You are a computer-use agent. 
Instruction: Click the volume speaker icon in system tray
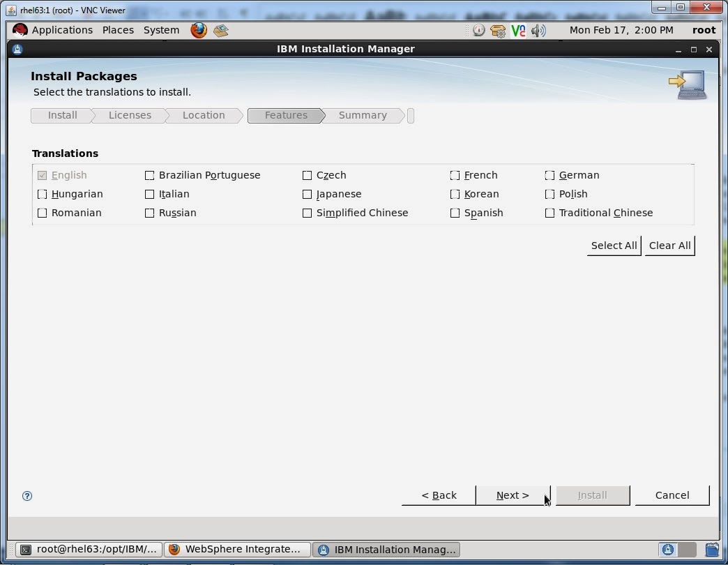click(538, 30)
